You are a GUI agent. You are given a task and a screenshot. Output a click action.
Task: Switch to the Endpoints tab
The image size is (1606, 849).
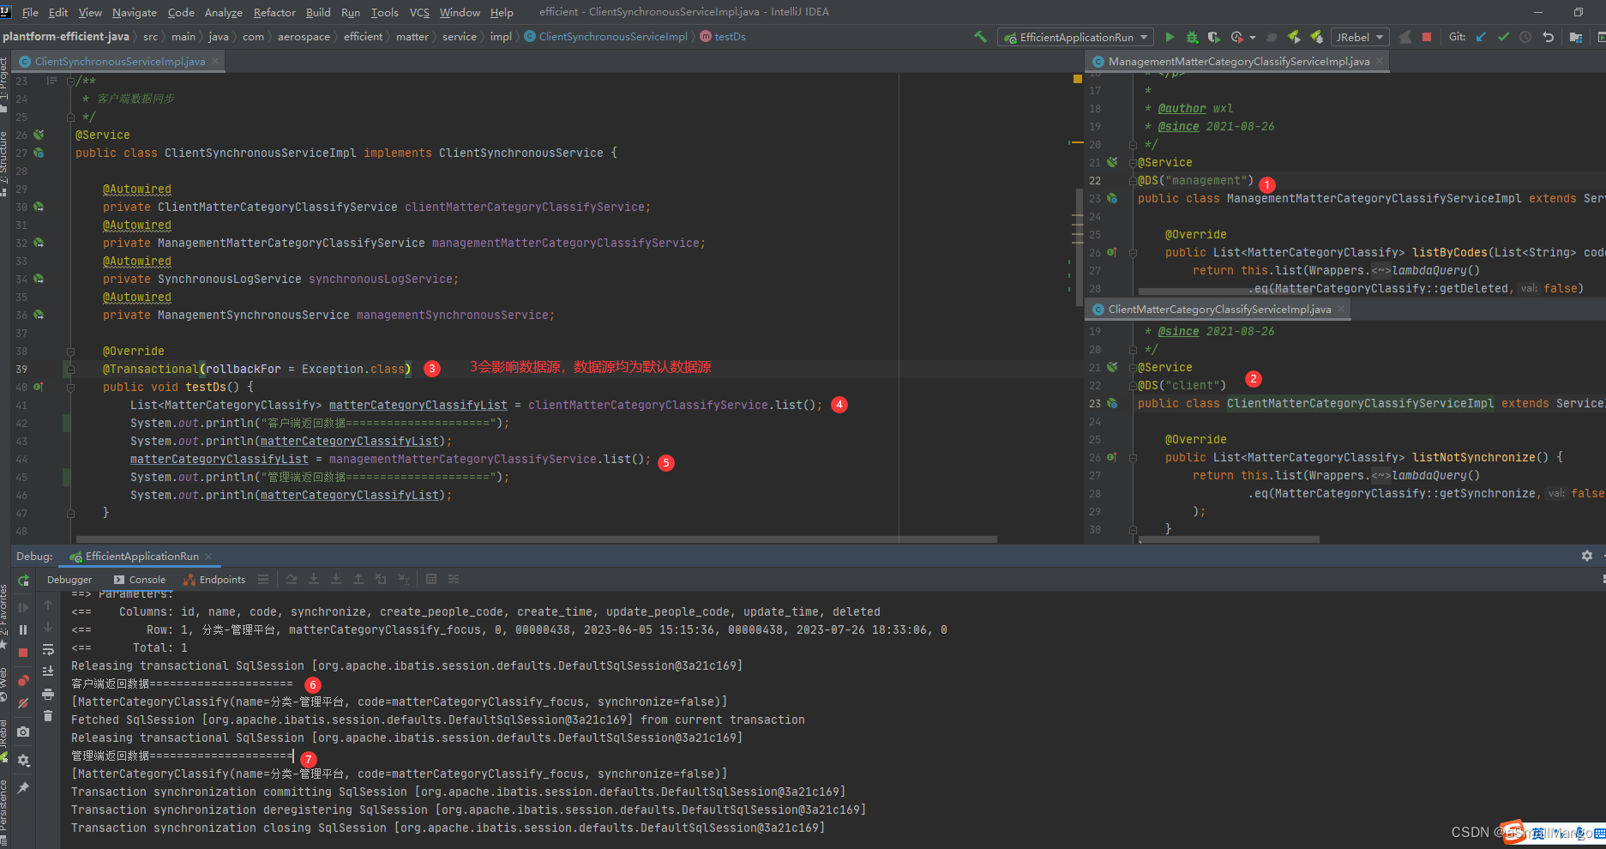click(214, 580)
